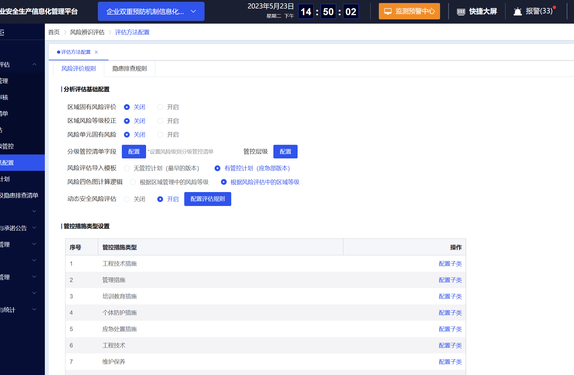Set 动态安全风险评估 to 关闭
This screenshot has width=574, height=375.
tap(127, 199)
